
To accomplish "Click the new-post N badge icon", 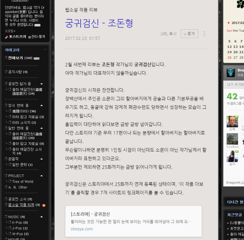I will pos(44,205).
